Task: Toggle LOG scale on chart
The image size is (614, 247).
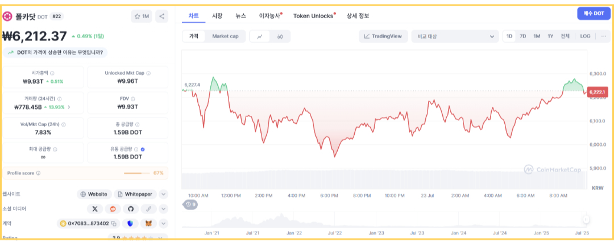Action: coord(586,36)
